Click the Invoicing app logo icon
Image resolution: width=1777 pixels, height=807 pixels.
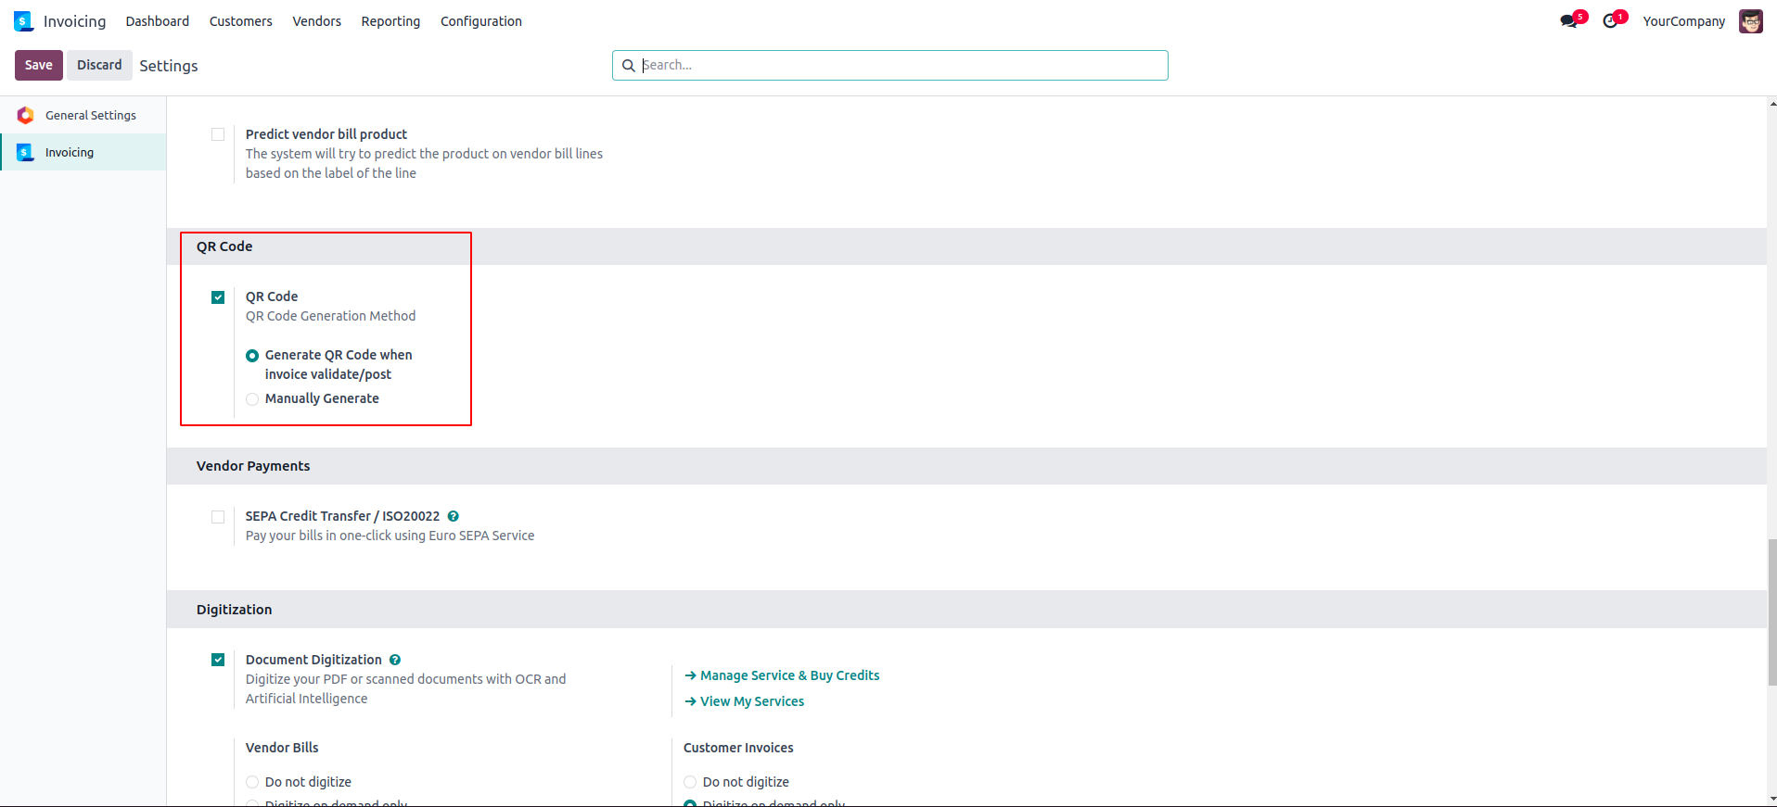click(x=23, y=21)
